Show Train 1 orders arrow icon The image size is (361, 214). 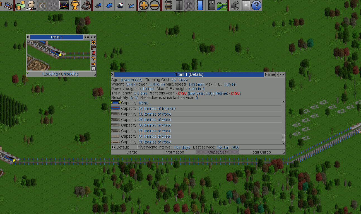click(93, 64)
